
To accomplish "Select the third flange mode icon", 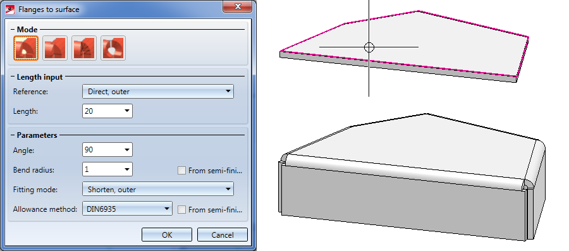I will 84,48.
